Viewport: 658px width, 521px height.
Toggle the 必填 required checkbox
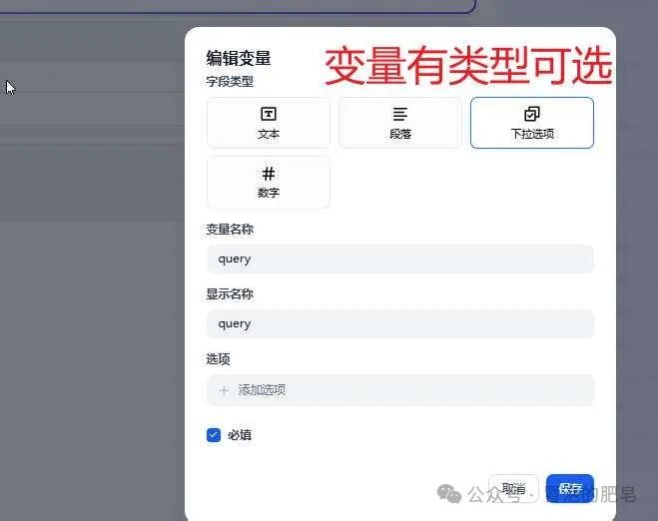214,435
